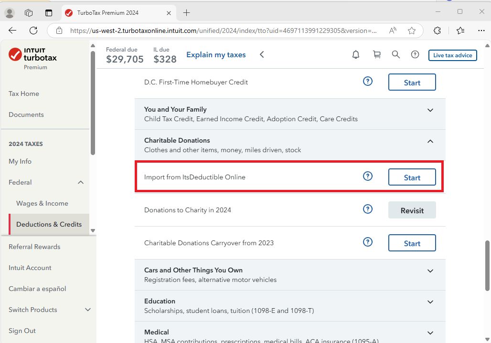Image resolution: width=491 pixels, height=343 pixels.
Task: Switch language via Cambiar a español
Action: coord(37,289)
